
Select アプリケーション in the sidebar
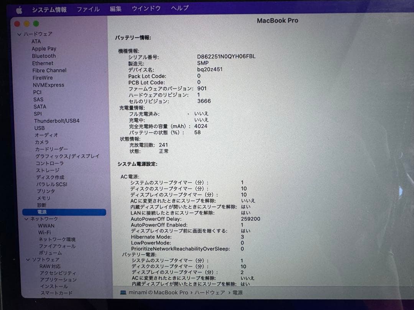(58, 280)
